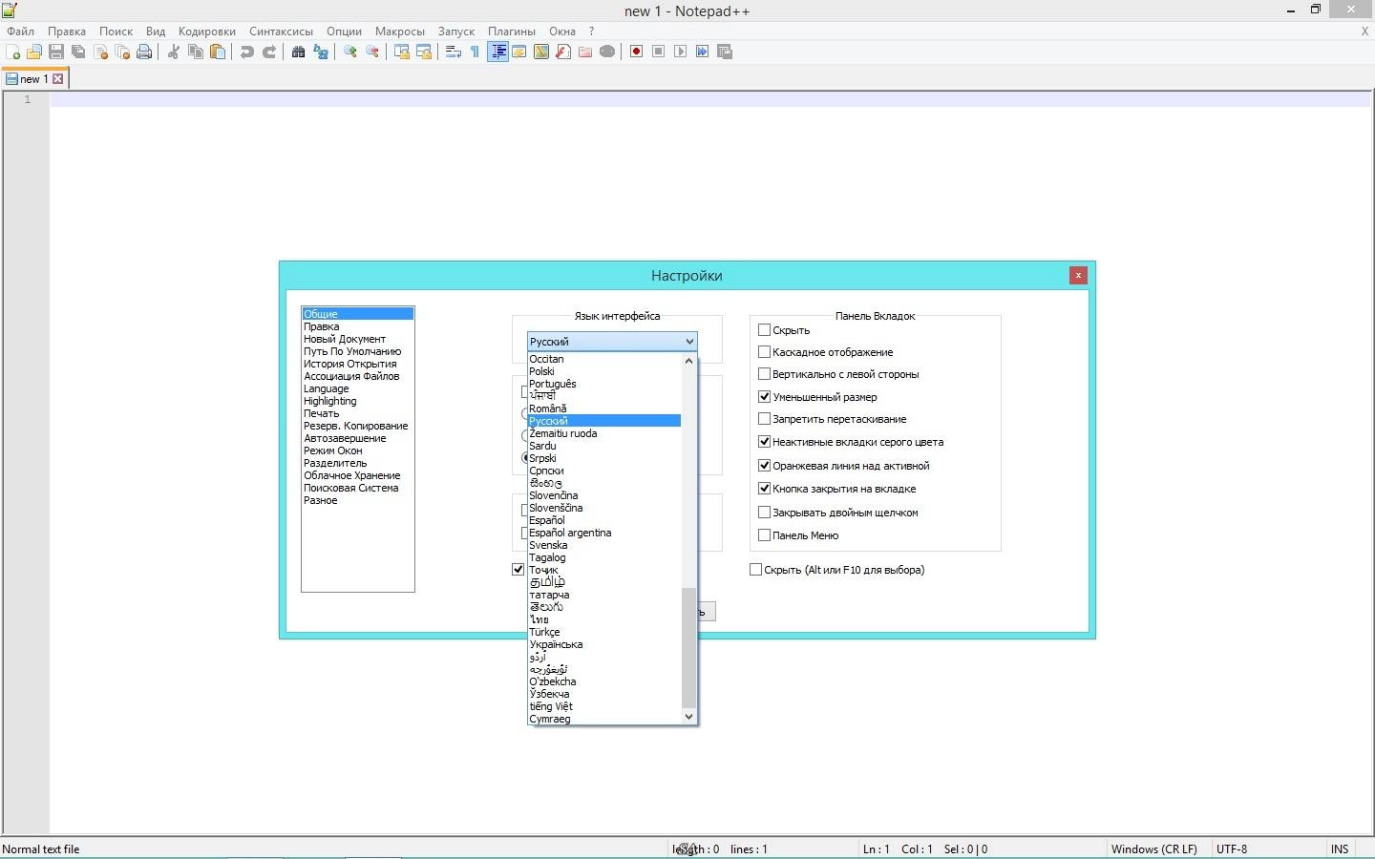
Task: Collapse the Русский language combo box arrow
Action: [x=688, y=341]
